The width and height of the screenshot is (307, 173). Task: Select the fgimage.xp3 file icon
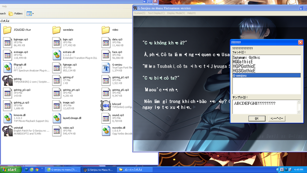(57, 68)
